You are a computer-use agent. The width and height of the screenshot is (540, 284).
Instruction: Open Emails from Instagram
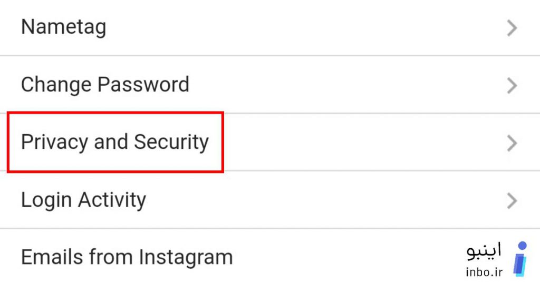[x=270, y=257]
